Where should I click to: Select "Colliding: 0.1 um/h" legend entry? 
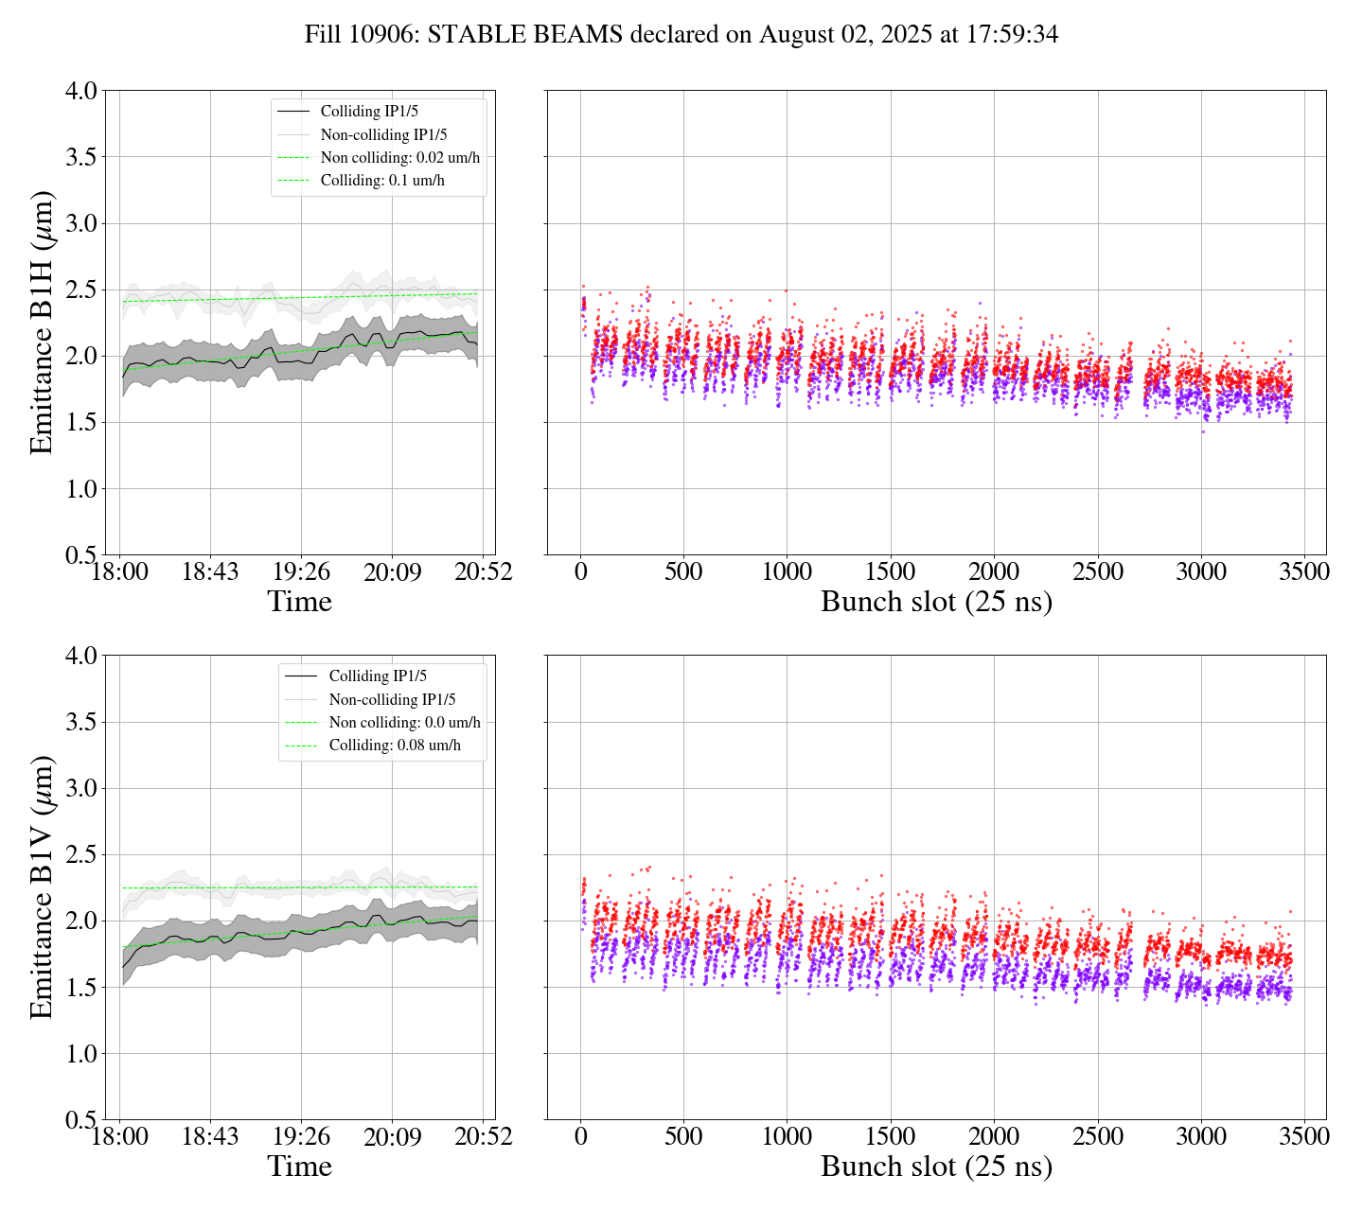pos(382,181)
